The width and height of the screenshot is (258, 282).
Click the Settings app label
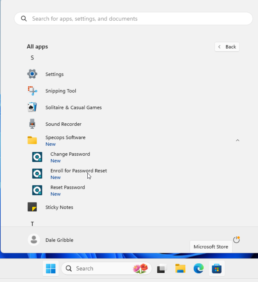[x=54, y=74]
